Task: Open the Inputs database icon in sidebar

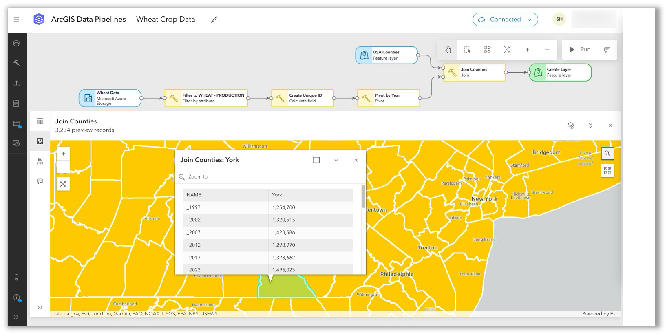Action: pos(16,43)
